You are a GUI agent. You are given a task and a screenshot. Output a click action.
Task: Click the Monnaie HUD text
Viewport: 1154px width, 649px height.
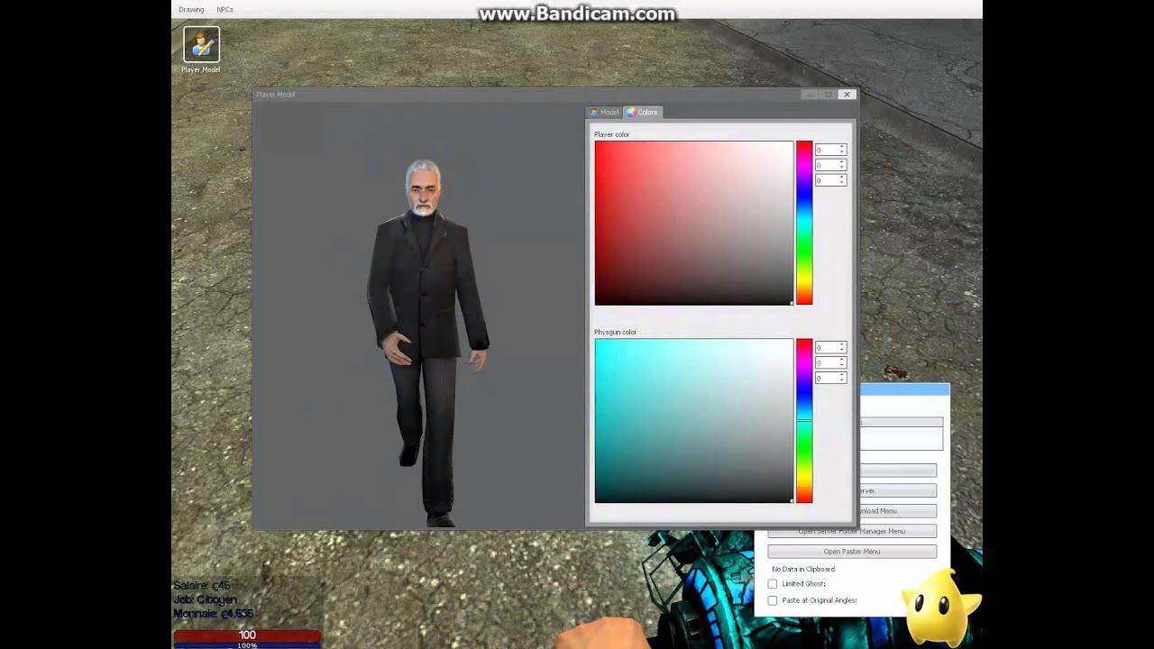(213, 614)
